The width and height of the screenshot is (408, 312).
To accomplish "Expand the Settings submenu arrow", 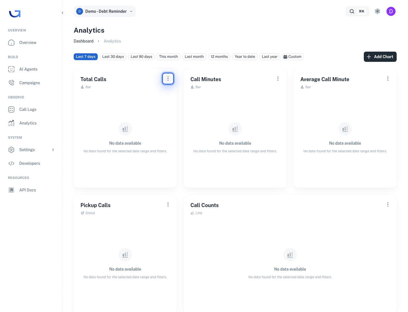I will (53, 150).
